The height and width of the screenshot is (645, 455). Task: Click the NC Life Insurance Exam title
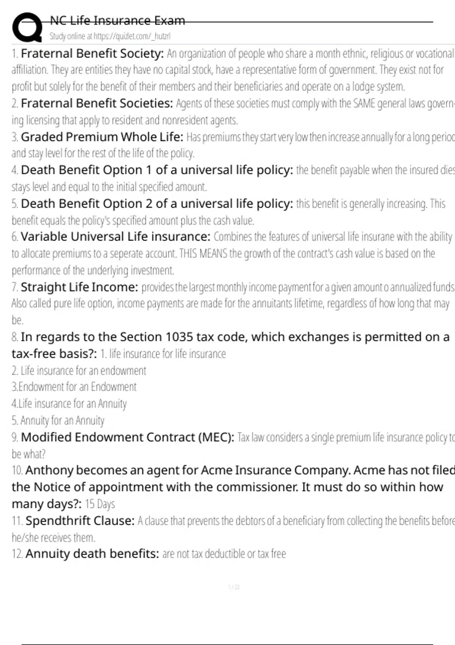pos(118,20)
